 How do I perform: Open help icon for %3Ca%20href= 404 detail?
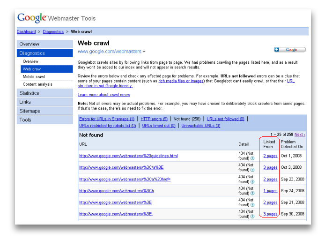click(x=252, y=182)
